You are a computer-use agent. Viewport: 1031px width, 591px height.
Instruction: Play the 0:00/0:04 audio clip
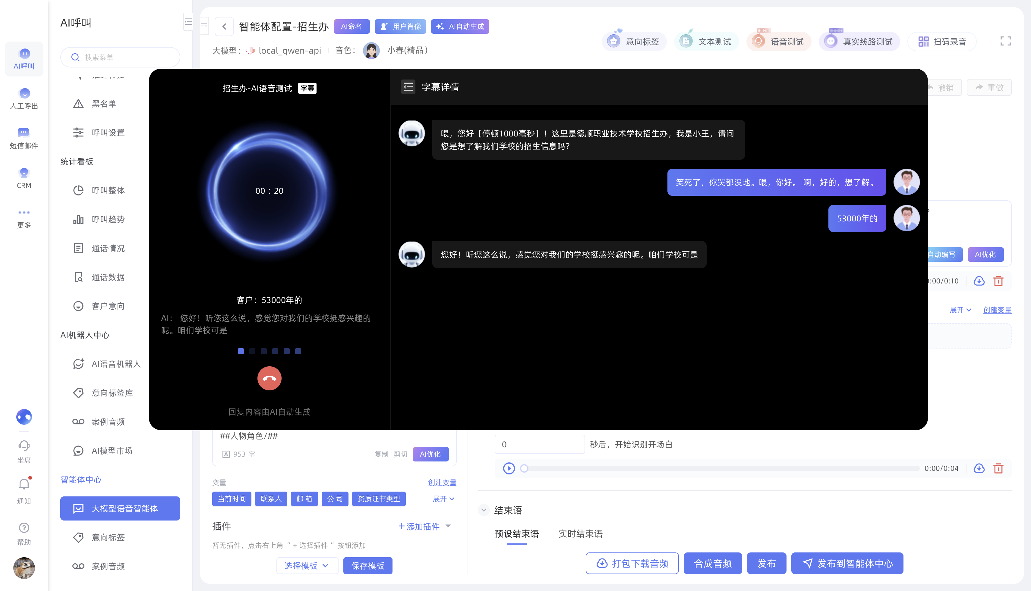tap(509, 468)
